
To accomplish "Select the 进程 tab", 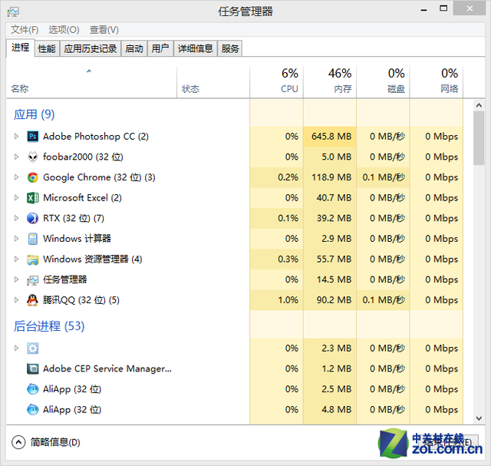I will 21,48.
